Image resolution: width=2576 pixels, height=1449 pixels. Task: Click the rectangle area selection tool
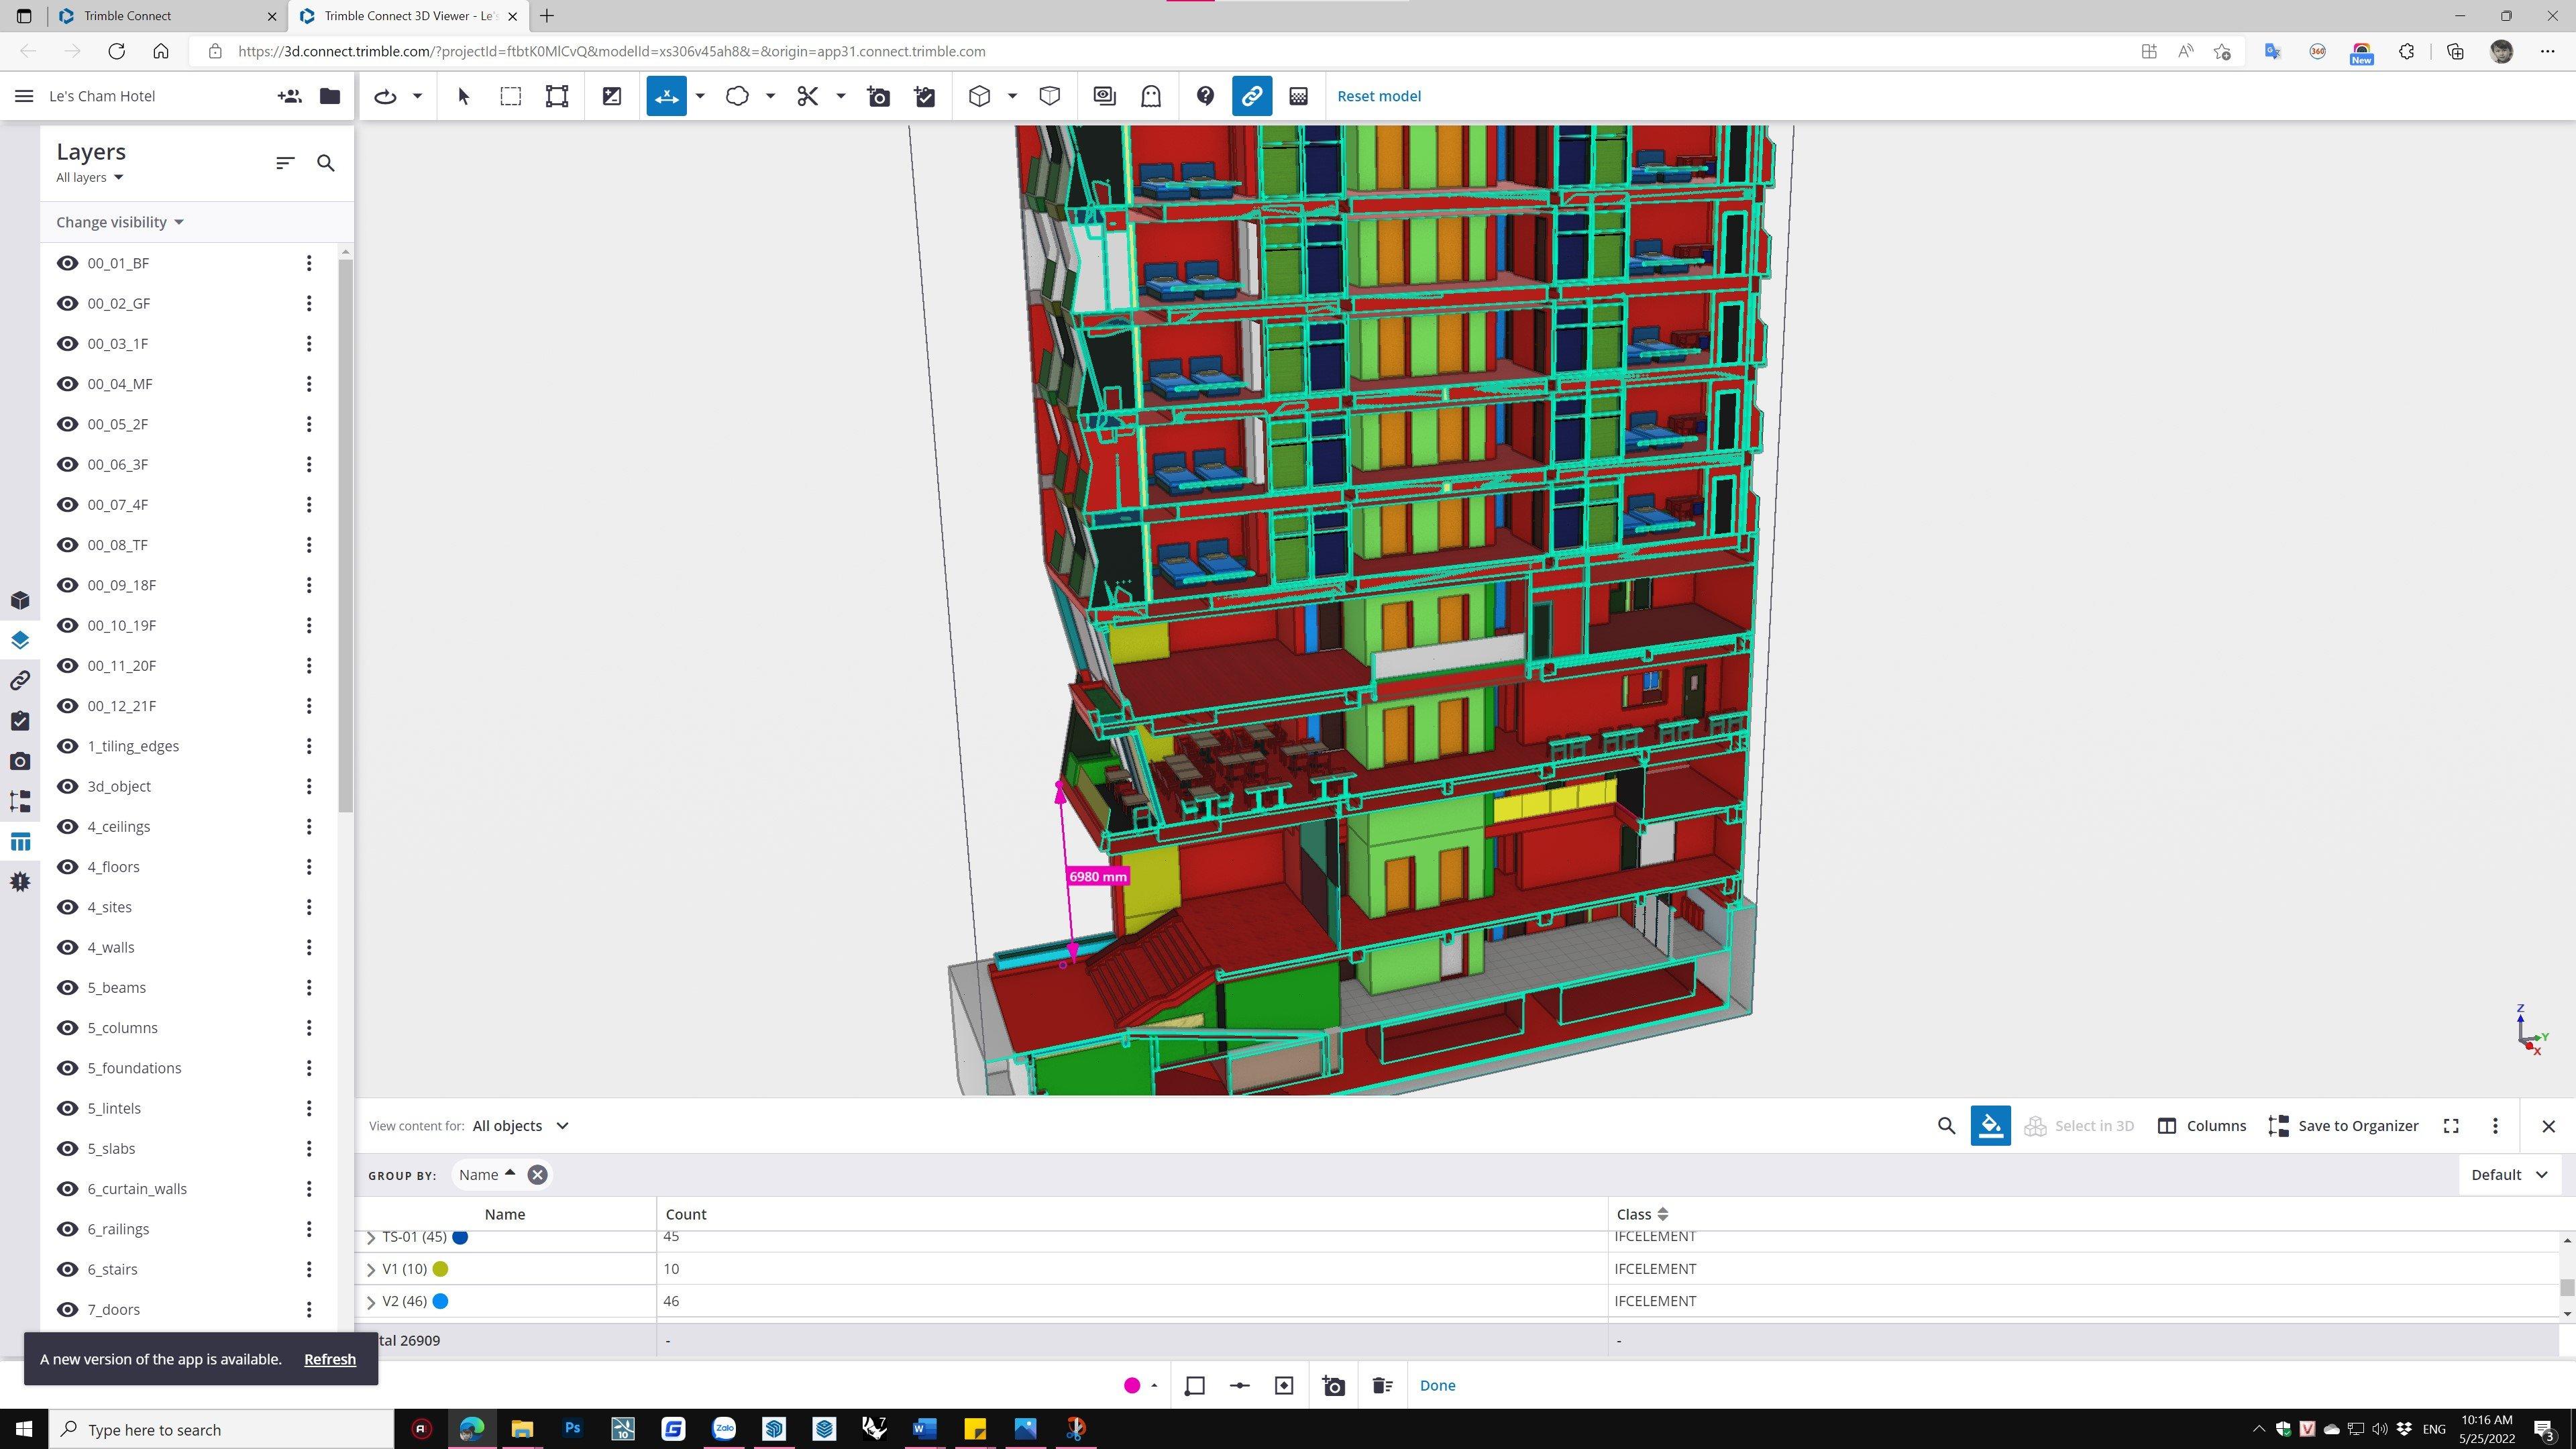pyautogui.click(x=510, y=96)
